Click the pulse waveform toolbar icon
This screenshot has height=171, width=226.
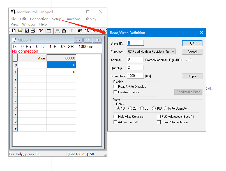[72, 31]
